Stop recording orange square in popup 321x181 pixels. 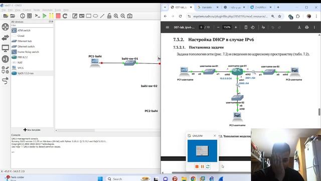(197, 166)
